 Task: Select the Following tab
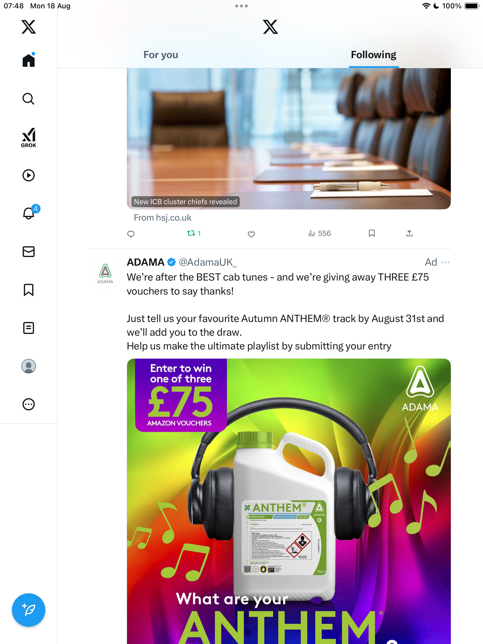373,55
